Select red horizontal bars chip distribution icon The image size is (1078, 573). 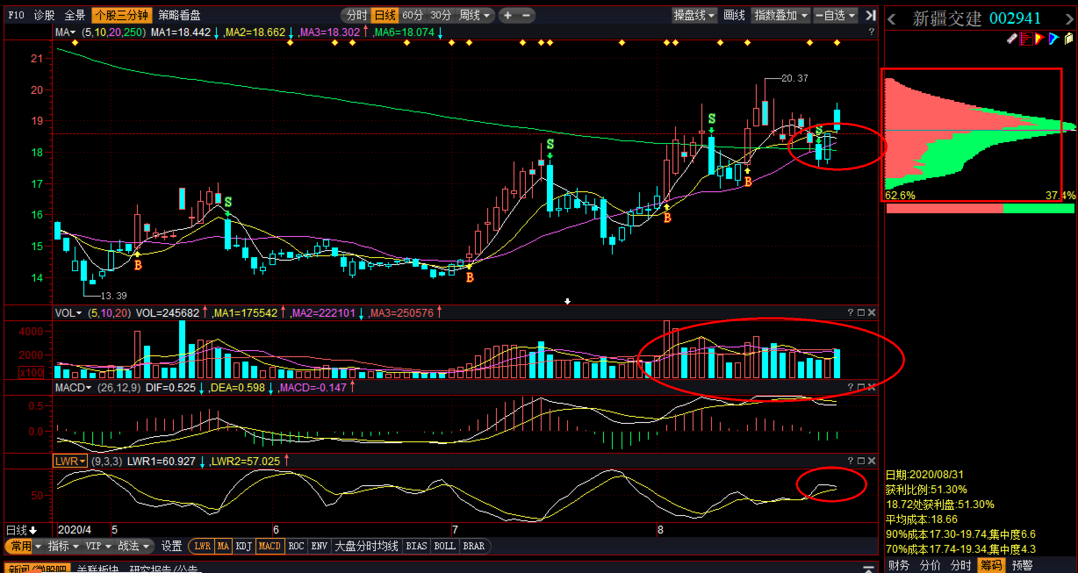point(1026,39)
